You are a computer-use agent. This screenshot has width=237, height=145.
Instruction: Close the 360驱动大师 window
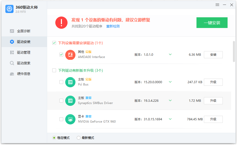point(232,5)
